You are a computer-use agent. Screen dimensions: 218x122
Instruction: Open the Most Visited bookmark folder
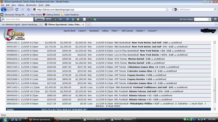[x=35, y=15]
